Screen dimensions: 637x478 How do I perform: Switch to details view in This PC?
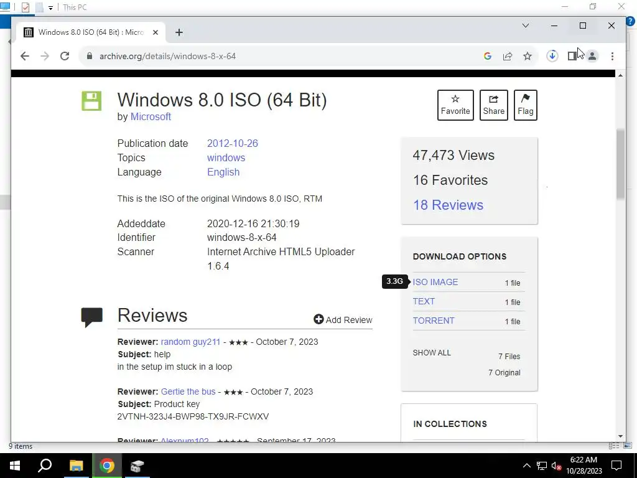click(614, 446)
